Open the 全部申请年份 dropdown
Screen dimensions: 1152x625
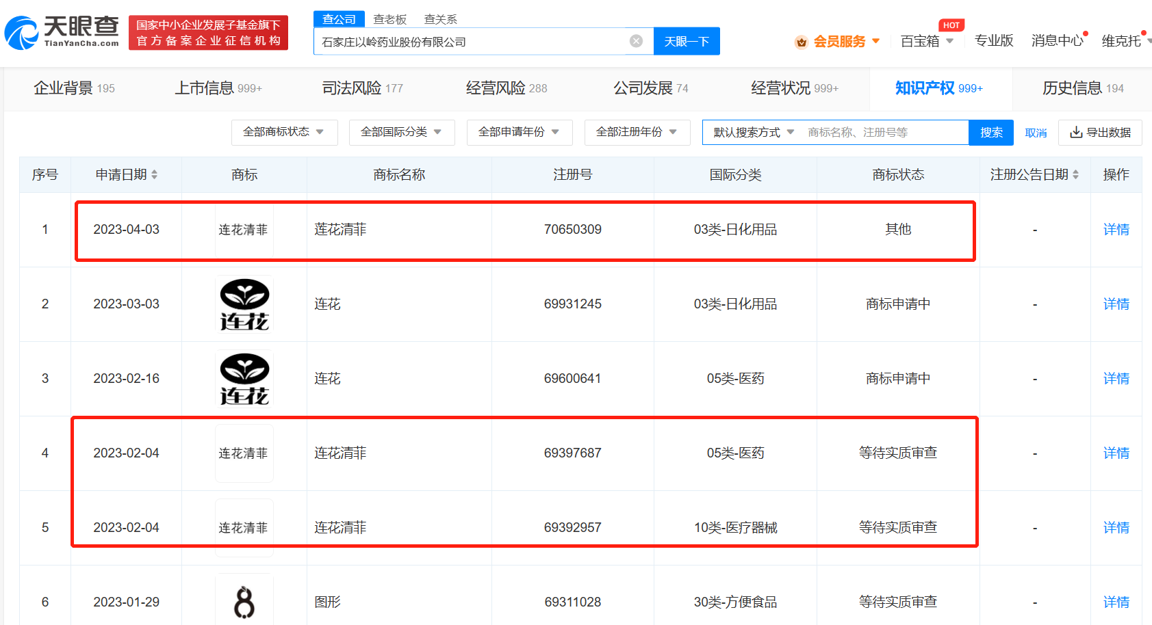(520, 132)
